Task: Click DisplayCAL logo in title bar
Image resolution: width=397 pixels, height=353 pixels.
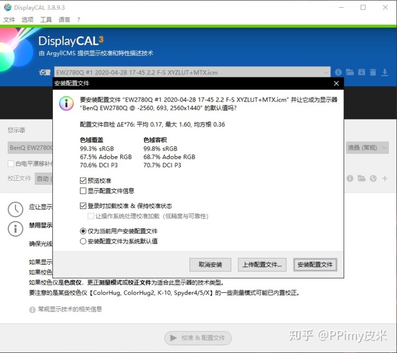Action: [8, 7]
